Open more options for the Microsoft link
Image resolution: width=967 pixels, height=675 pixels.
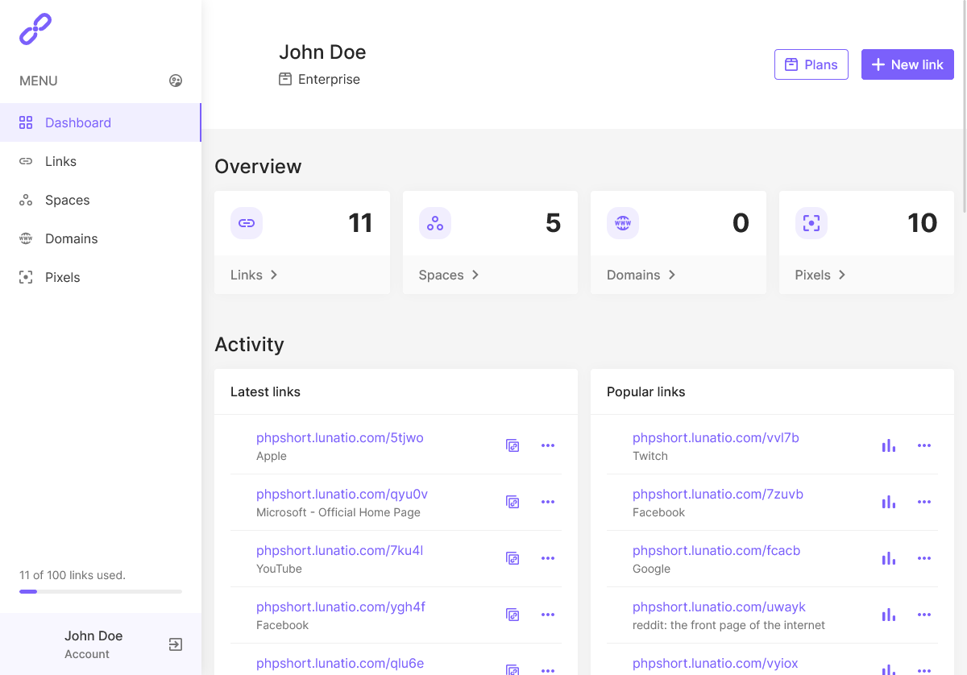548,502
